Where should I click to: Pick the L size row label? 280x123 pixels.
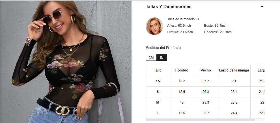[158, 113]
